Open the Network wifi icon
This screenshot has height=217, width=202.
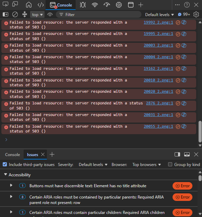95,5
